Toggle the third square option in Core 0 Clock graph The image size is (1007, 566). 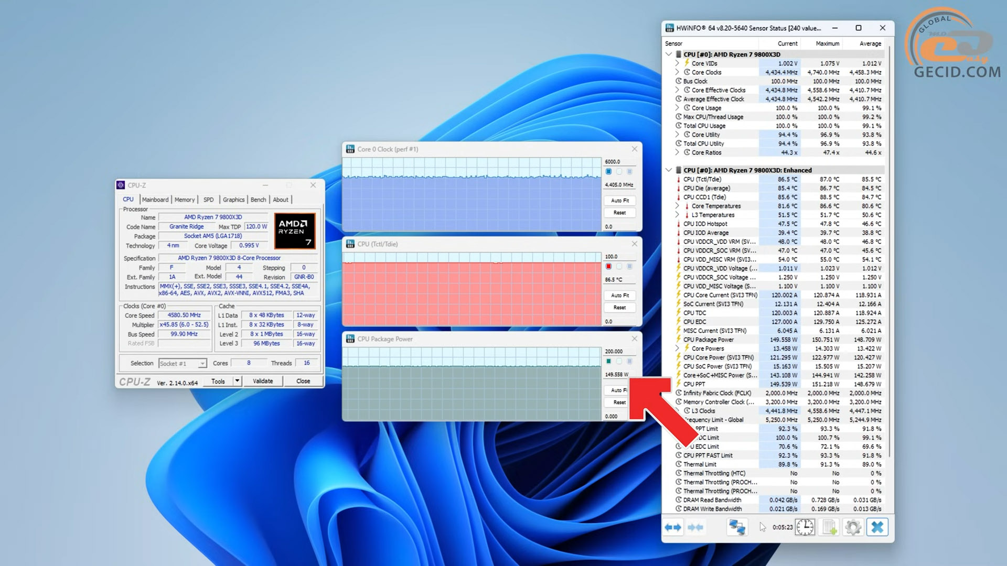pos(630,171)
